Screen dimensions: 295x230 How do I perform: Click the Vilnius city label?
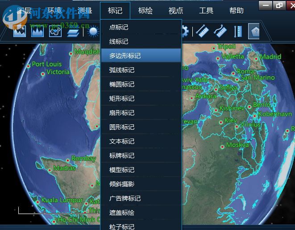tap(251, 124)
